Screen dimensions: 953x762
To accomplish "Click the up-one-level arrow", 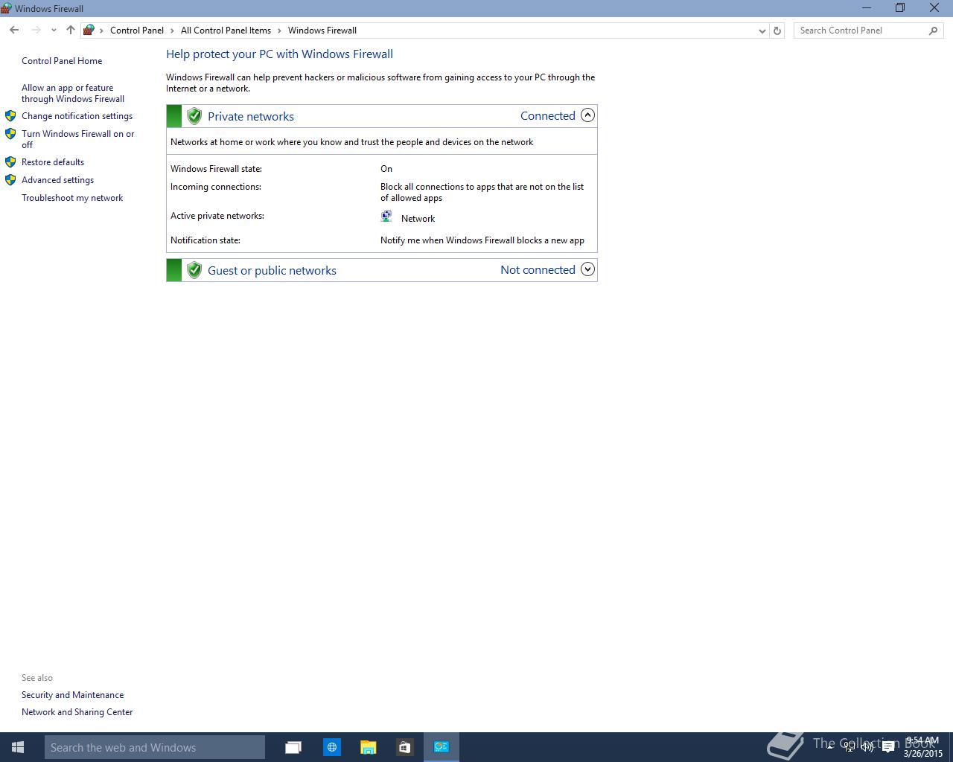I will coord(71,31).
